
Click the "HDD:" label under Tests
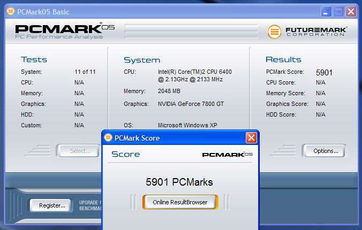point(27,114)
